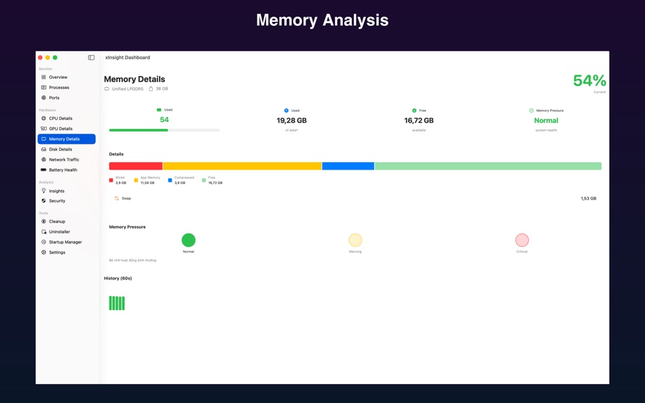Click the Normal memory pressure indicator
This screenshot has height=403, width=645.
188,239
